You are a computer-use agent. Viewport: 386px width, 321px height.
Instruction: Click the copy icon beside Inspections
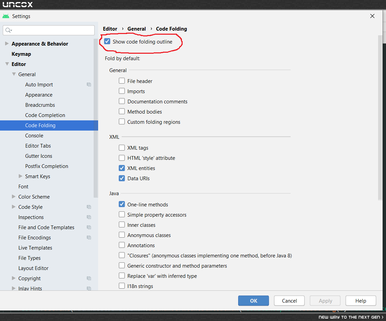[x=89, y=217]
